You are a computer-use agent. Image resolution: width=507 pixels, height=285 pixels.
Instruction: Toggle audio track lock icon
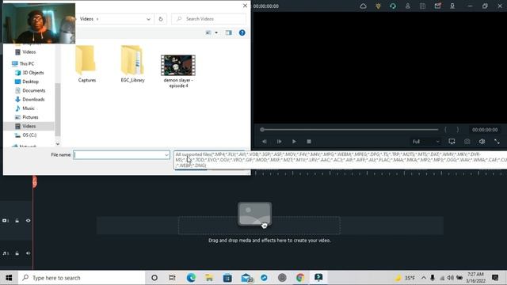pos(17,253)
